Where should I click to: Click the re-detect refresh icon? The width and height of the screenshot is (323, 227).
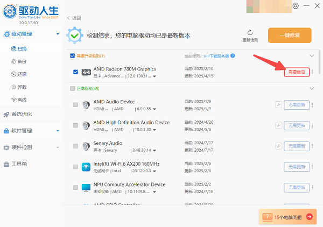coord(250,32)
